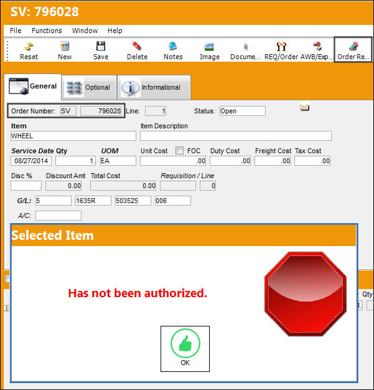Open the Functions menu
374x390 pixels.
pos(47,31)
